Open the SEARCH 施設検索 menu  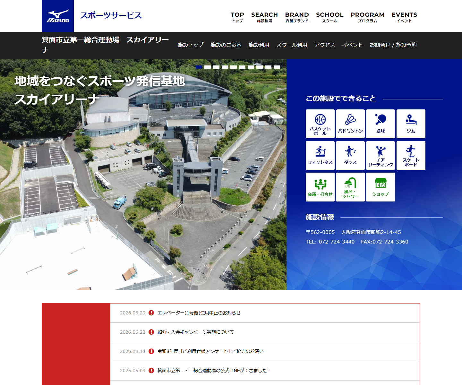[x=264, y=17]
